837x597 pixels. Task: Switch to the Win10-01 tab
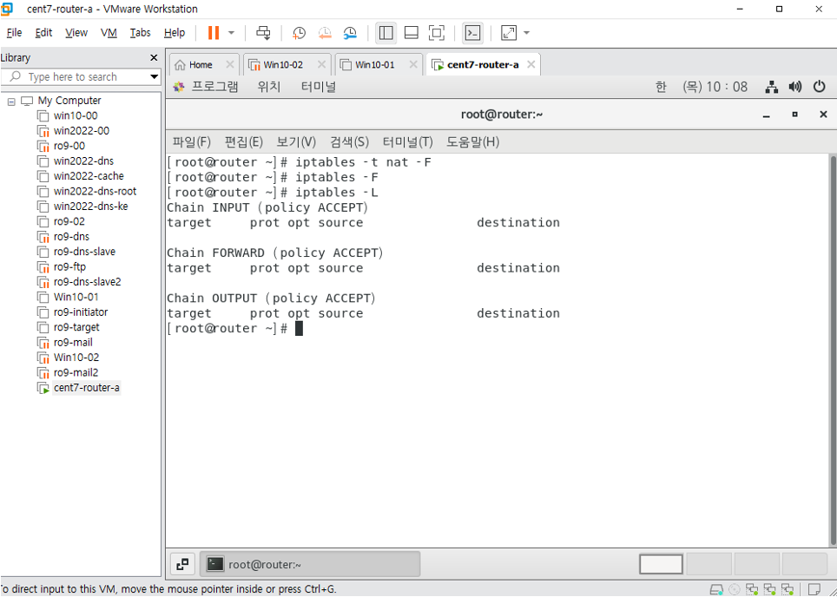click(375, 64)
